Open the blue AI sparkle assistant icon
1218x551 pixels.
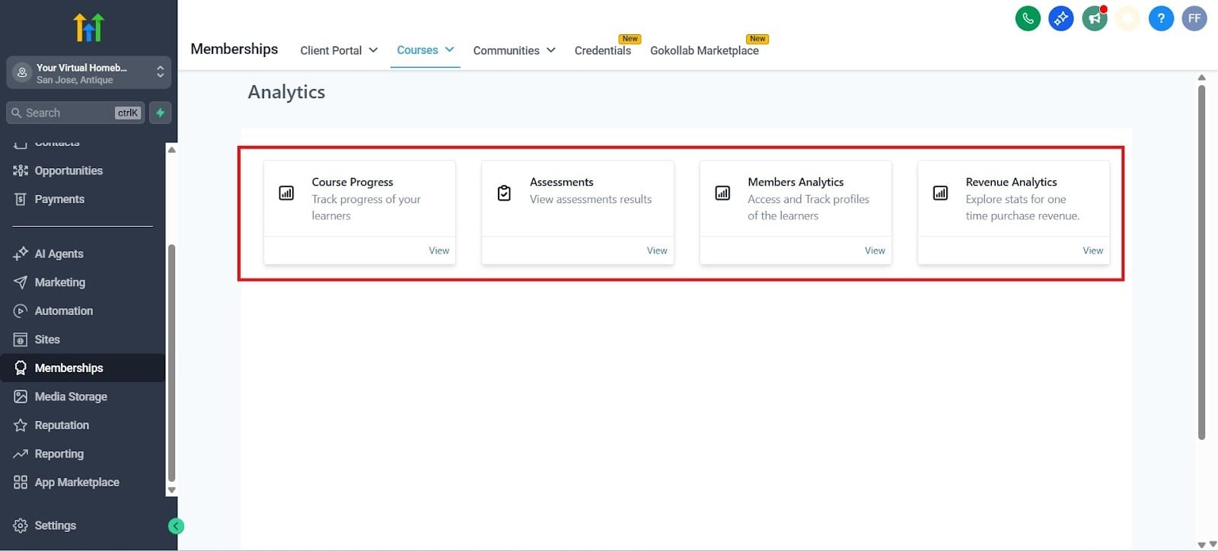pos(1061,18)
